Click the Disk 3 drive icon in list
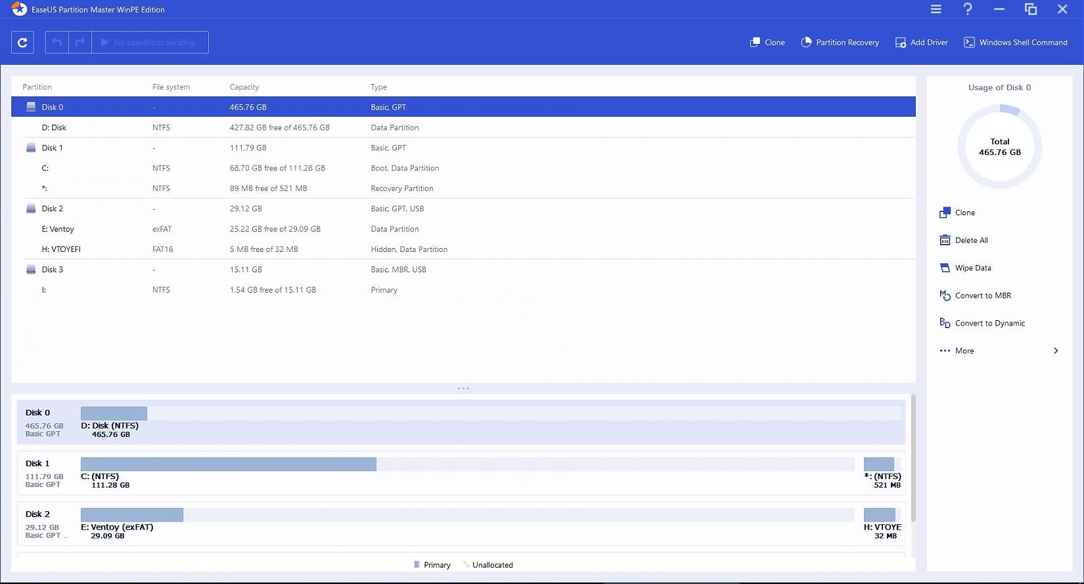The height and width of the screenshot is (584, 1084). click(31, 270)
